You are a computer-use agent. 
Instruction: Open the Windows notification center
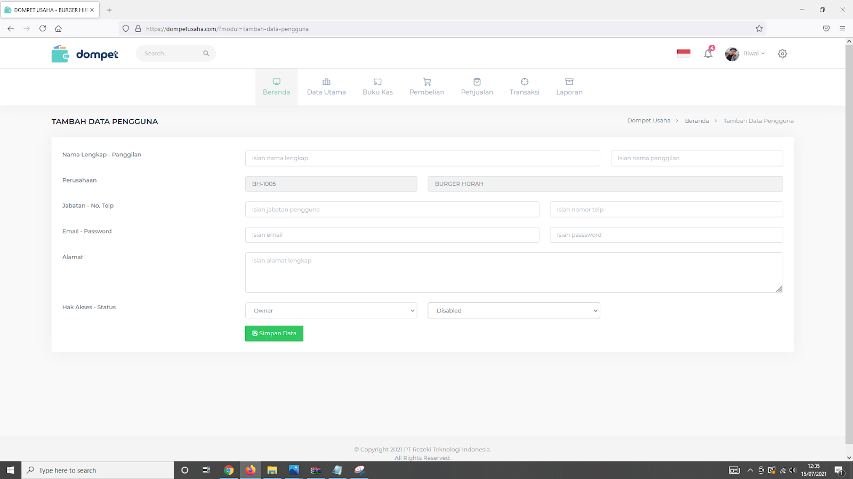[839, 470]
